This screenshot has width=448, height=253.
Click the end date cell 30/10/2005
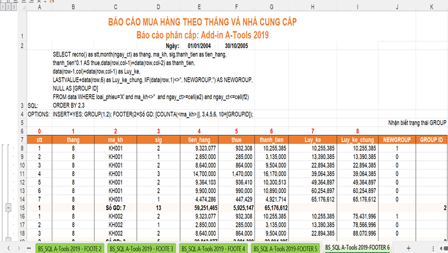[236, 46]
